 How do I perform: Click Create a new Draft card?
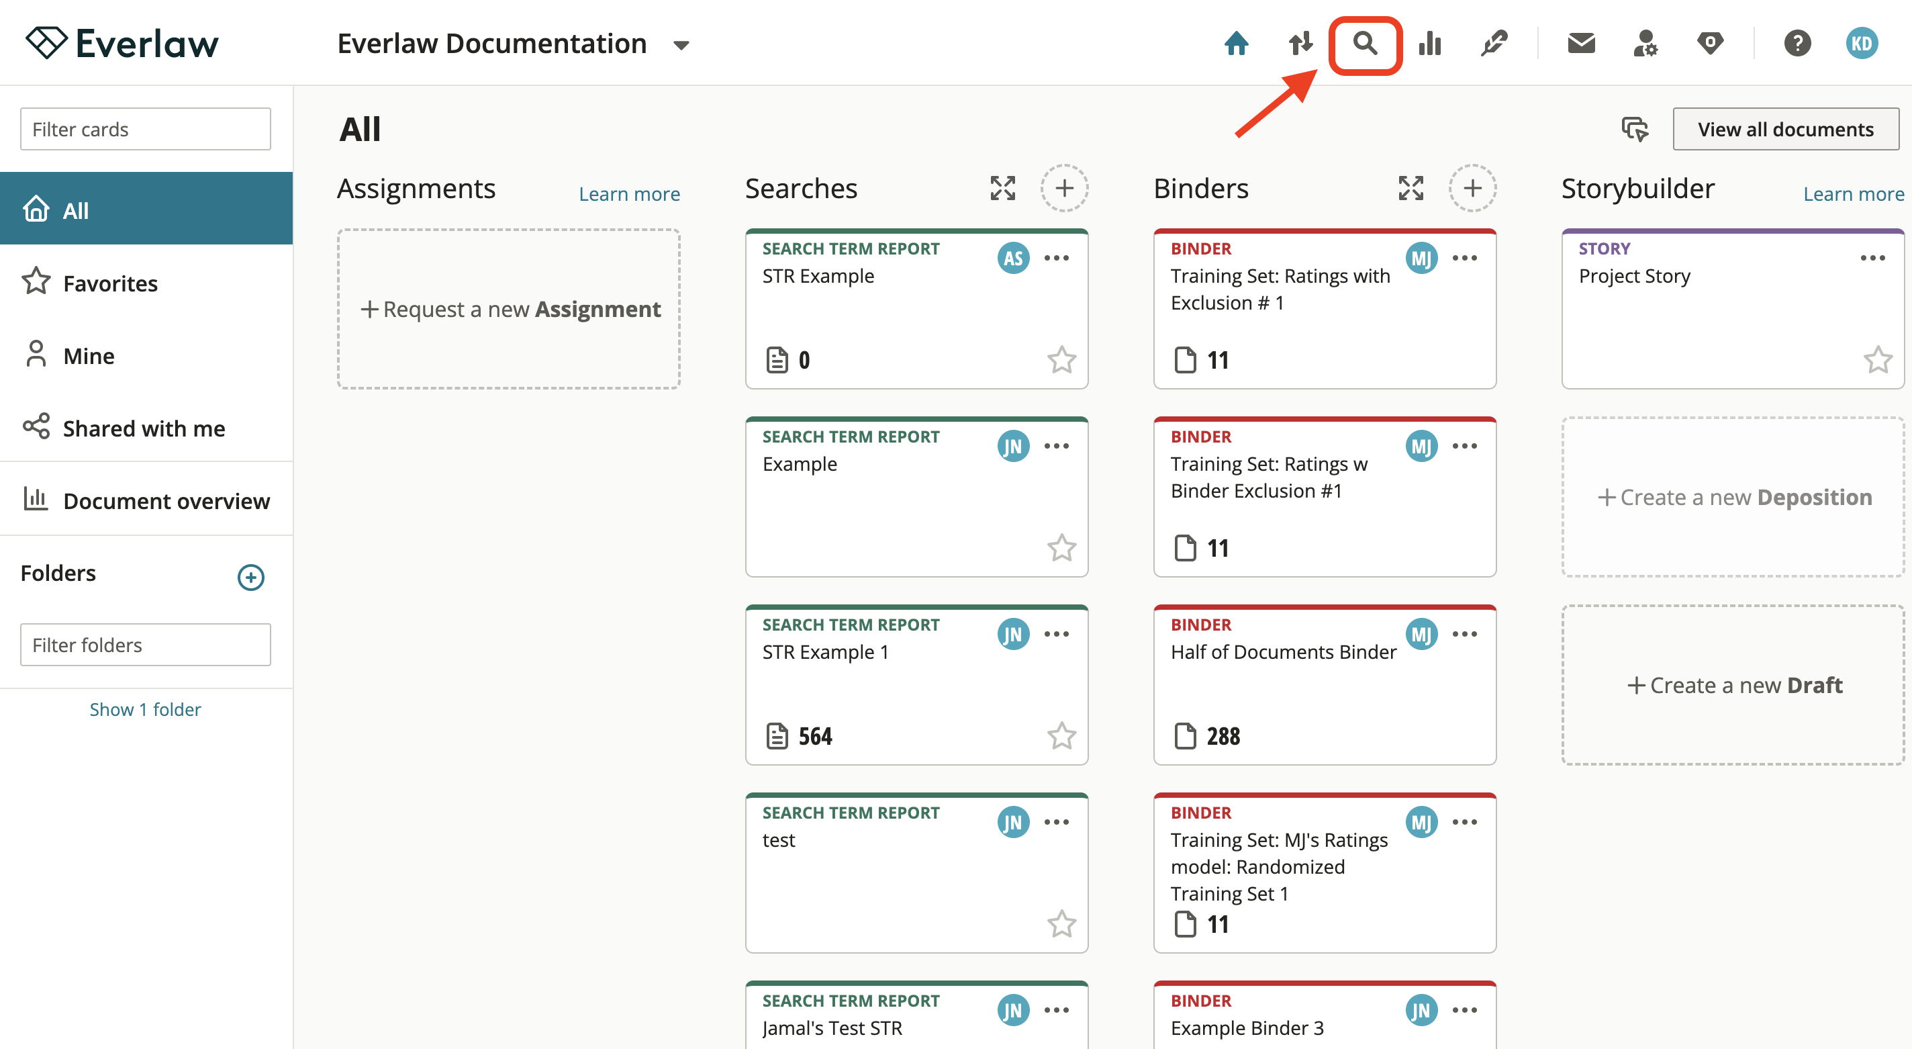click(x=1734, y=684)
